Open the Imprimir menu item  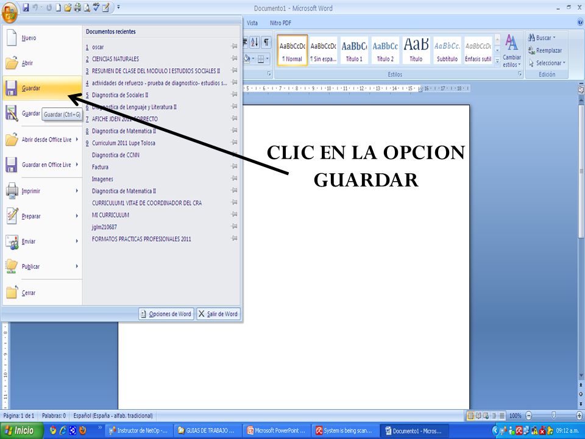point(42,191)
